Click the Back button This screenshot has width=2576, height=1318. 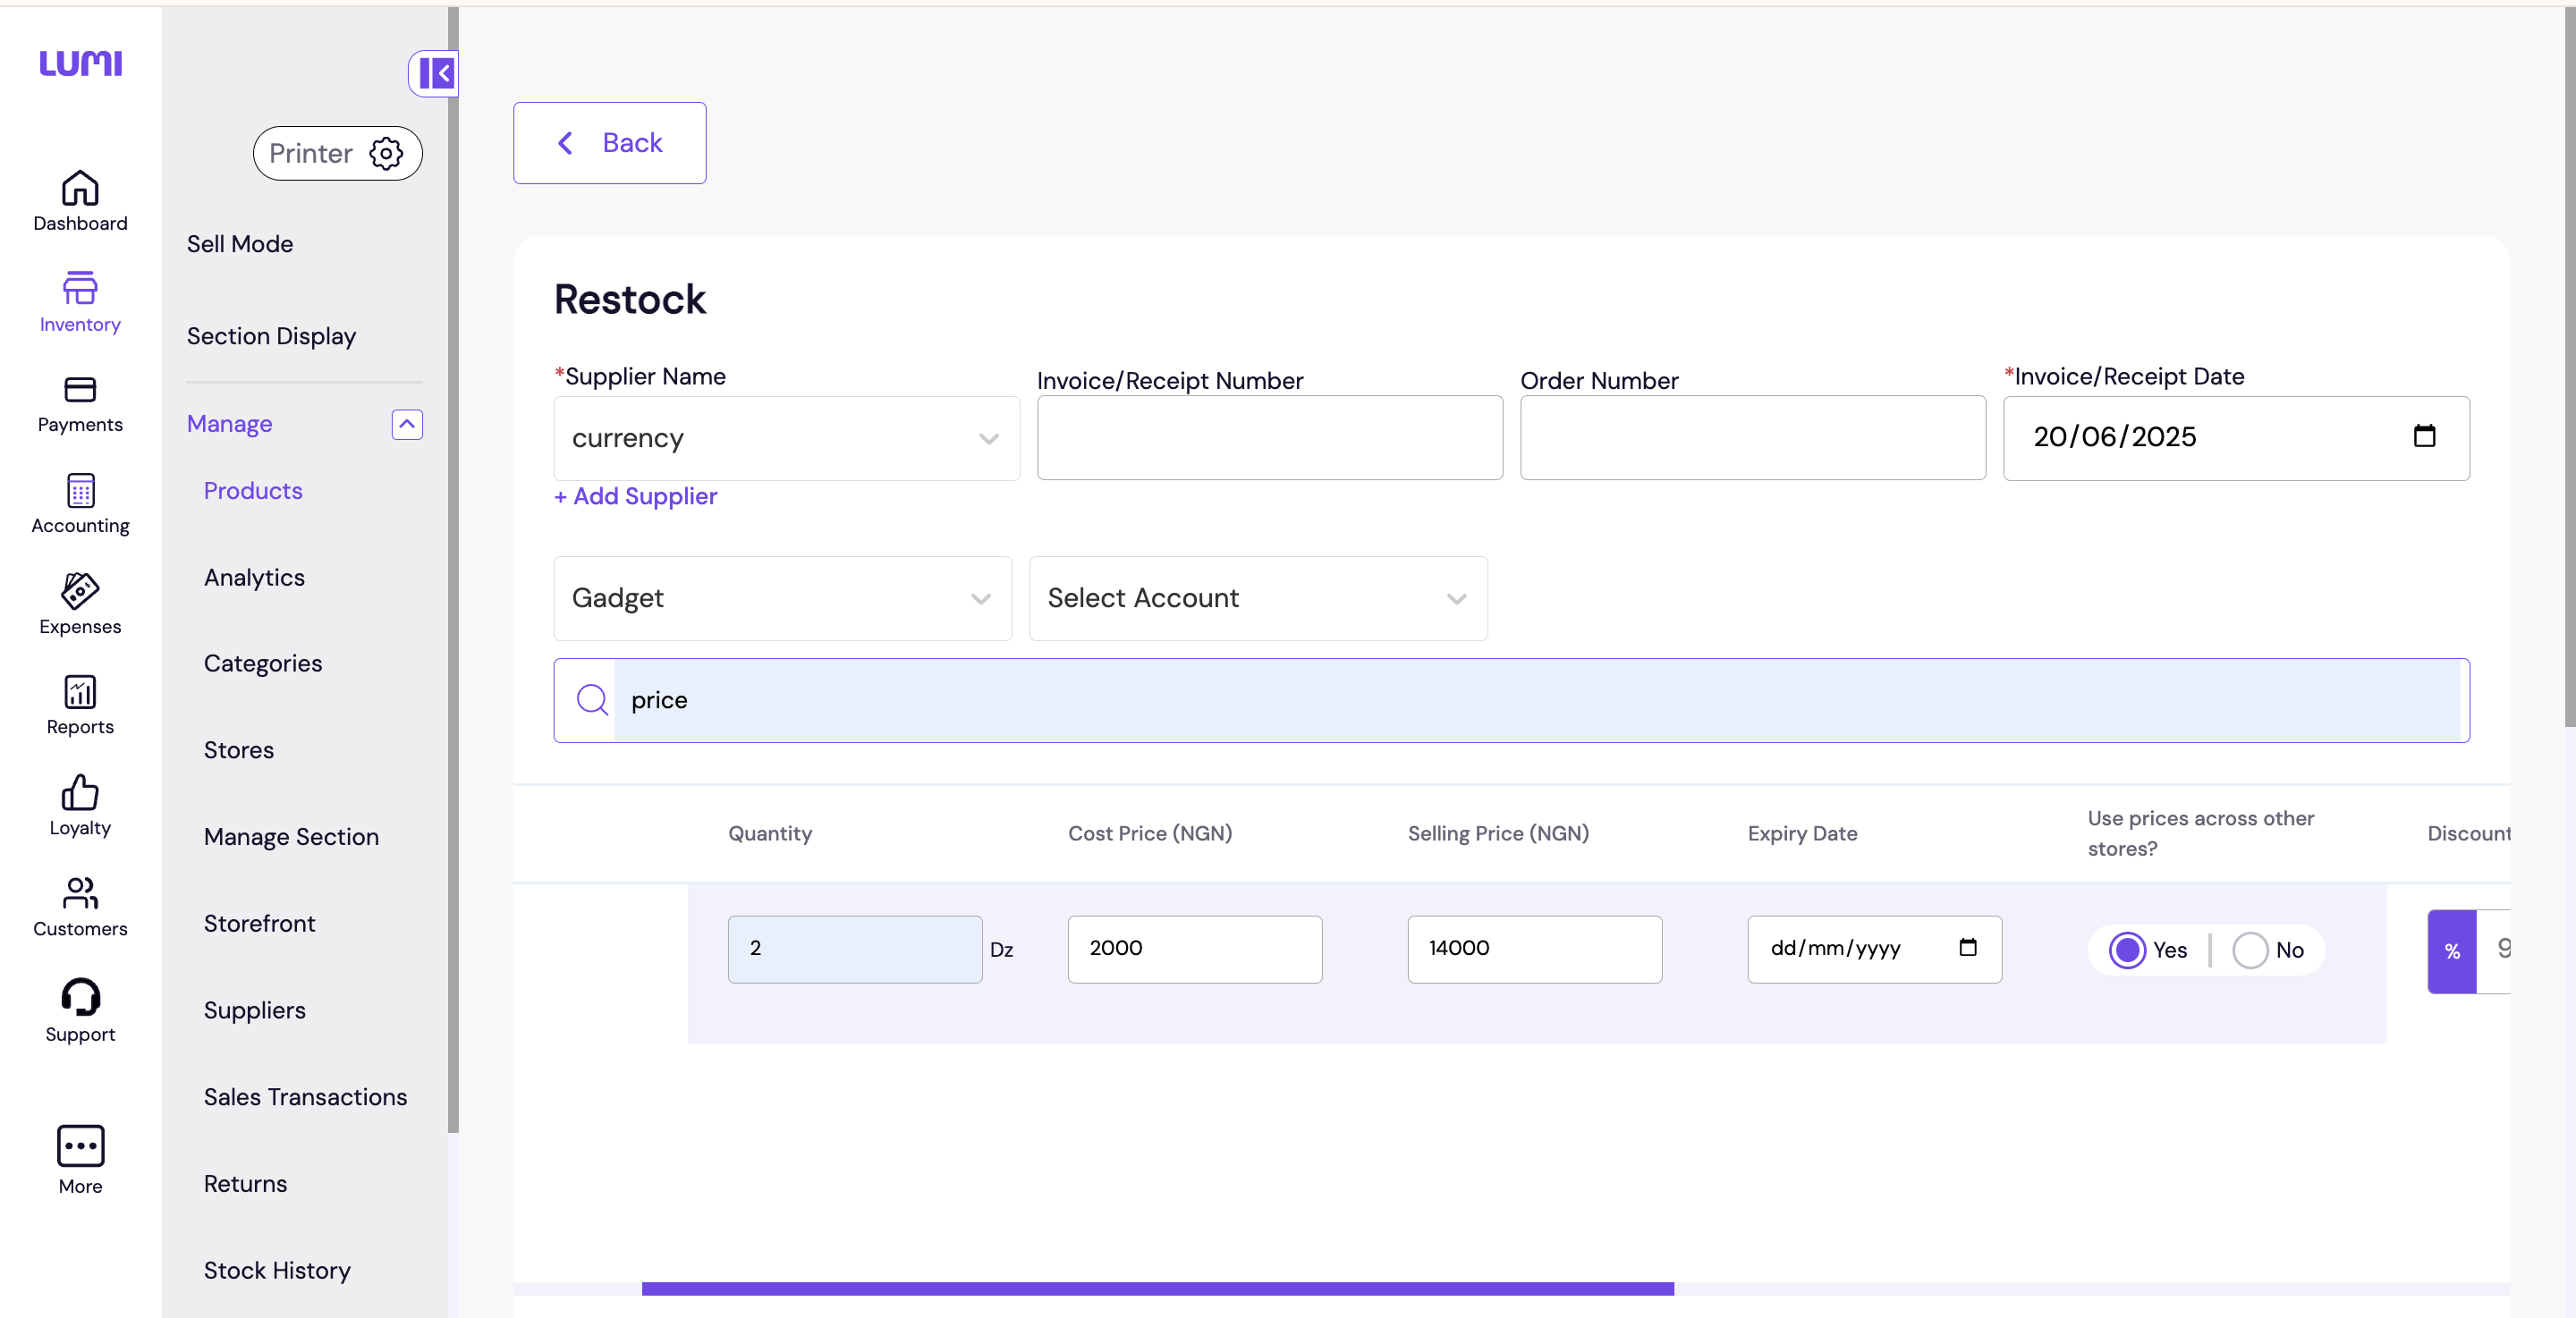(x=609, y=143)
